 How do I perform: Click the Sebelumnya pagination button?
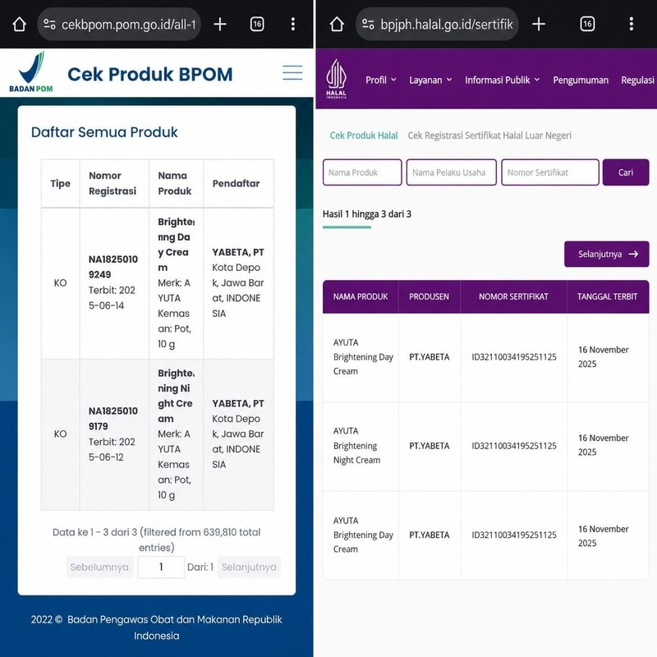(x=99, y=567)
